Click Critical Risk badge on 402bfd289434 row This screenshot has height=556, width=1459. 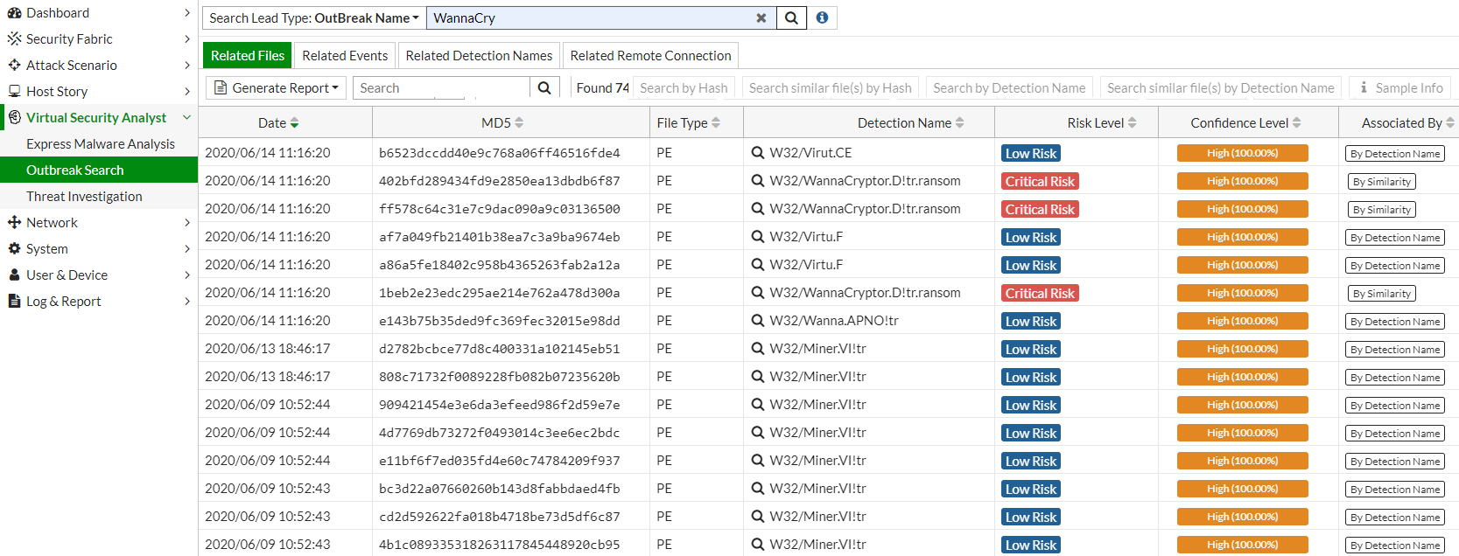tap(1040, 182)
